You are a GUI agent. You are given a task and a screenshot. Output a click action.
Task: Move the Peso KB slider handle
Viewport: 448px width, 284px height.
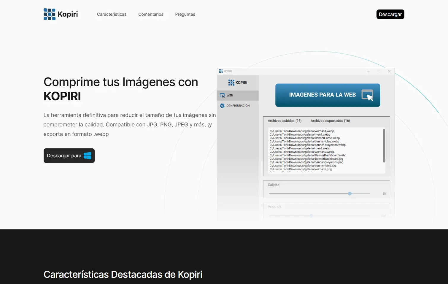pyautogui.click(x=311, y=216)
